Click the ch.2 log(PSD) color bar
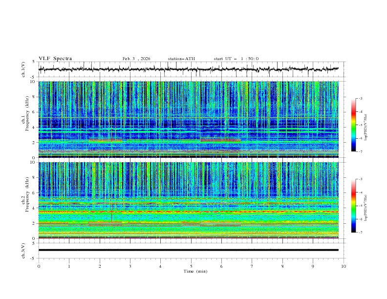This screenshot has height=299, width=387. (x=354, y=206)
